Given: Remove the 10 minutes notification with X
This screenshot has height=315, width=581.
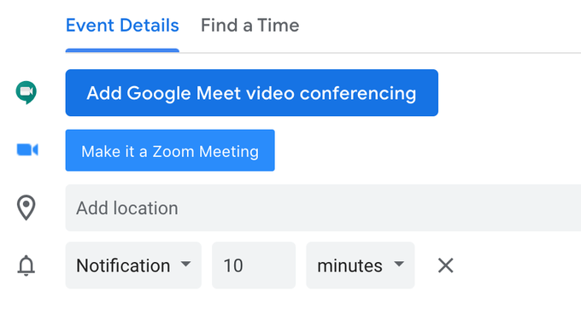Looking at the screenshot, I should 445,265.
